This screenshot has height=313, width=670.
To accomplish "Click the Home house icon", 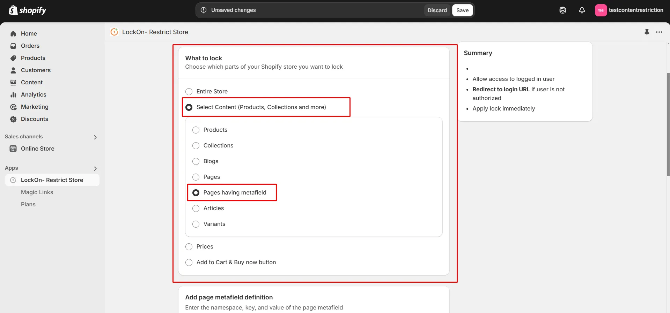I will [x=13, y=33].
